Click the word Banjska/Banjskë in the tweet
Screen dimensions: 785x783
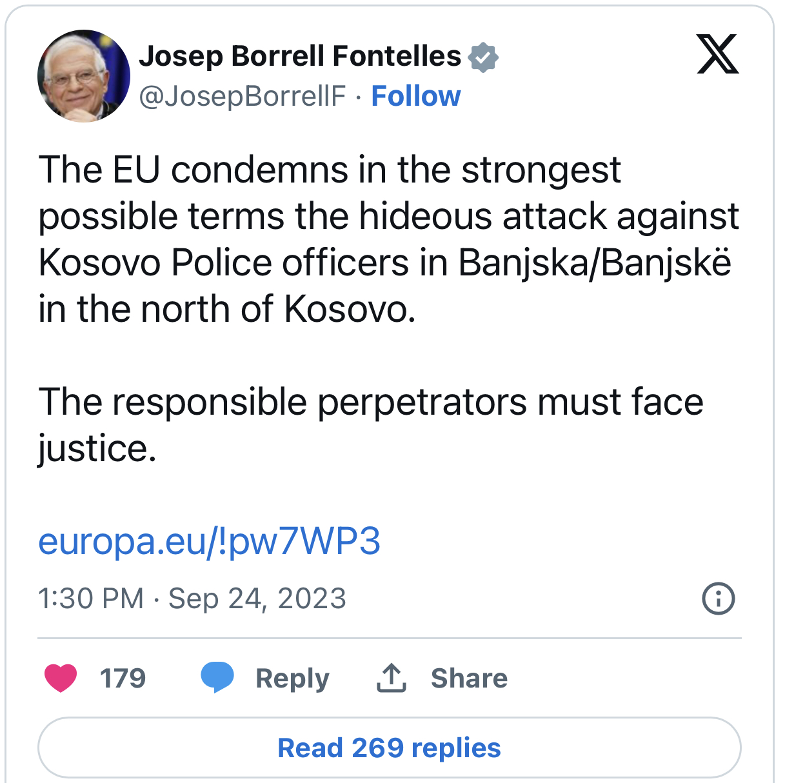coord(595,263)
